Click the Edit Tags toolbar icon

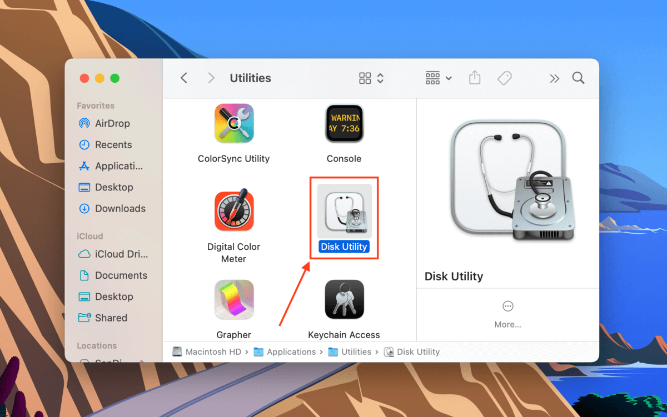tap(505, 78)
